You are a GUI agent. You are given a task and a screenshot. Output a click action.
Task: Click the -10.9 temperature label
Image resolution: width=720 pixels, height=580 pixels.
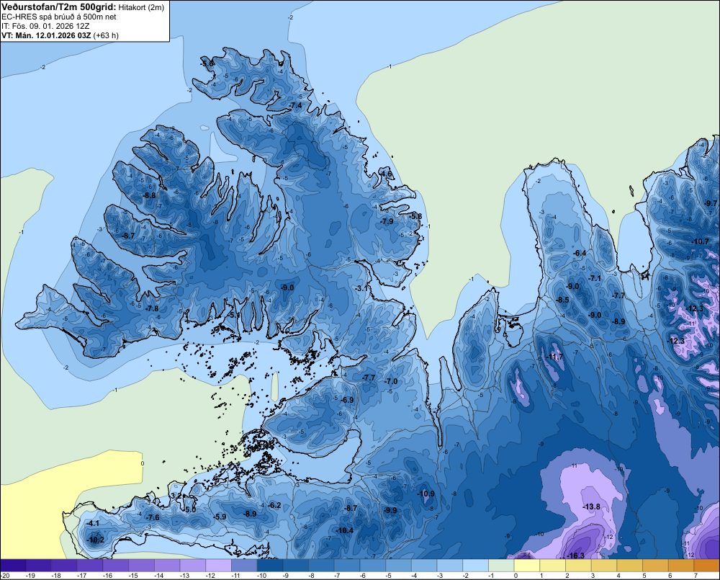426,494
